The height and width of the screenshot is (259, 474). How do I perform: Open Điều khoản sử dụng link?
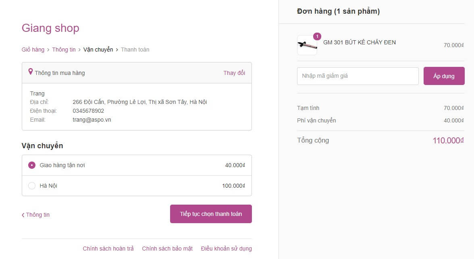[226, 249]
